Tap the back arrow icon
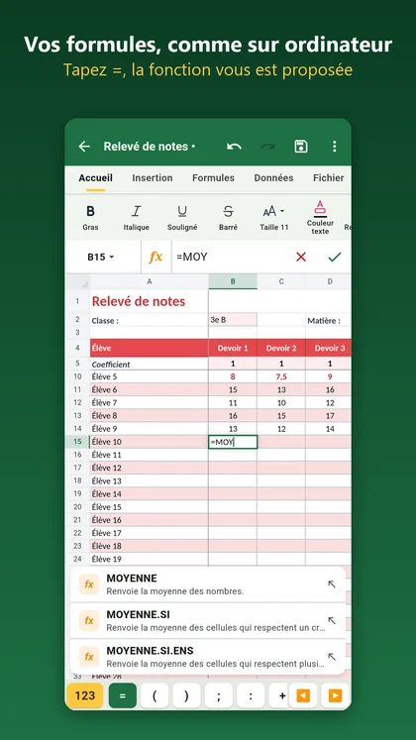 coord(84,147)
